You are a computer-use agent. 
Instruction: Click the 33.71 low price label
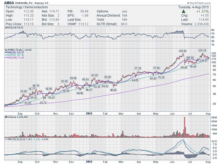coord(43,103)
